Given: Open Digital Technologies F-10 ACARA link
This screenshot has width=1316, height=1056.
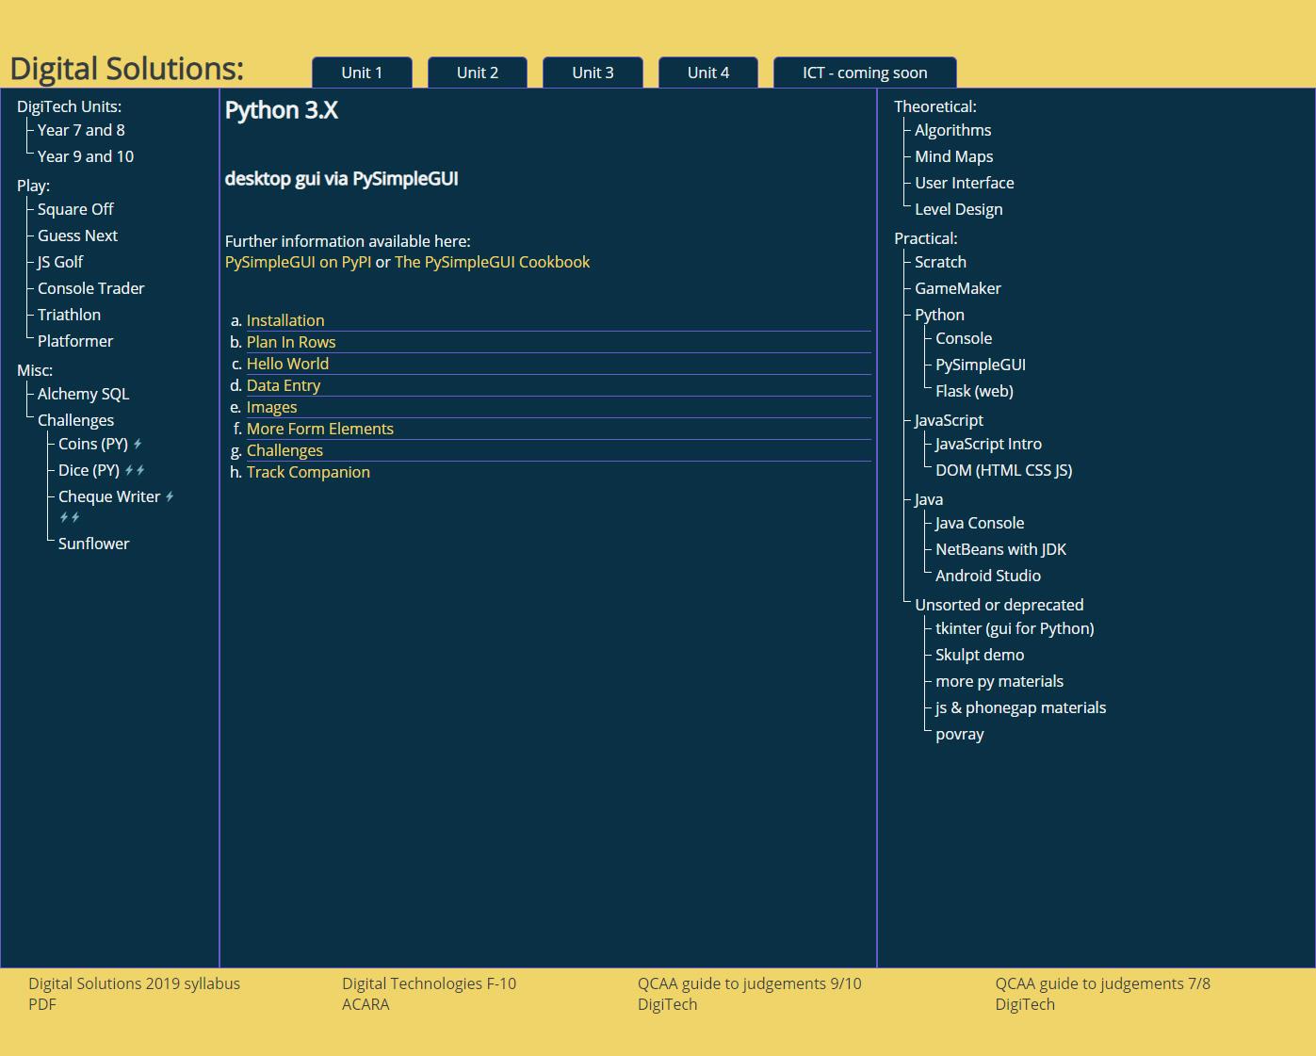Looking at the screenshot, I should [429, 994].
